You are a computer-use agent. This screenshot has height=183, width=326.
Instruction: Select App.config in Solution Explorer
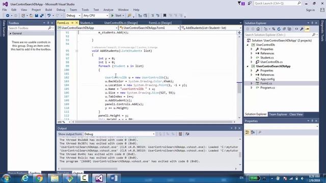(267, 79)
